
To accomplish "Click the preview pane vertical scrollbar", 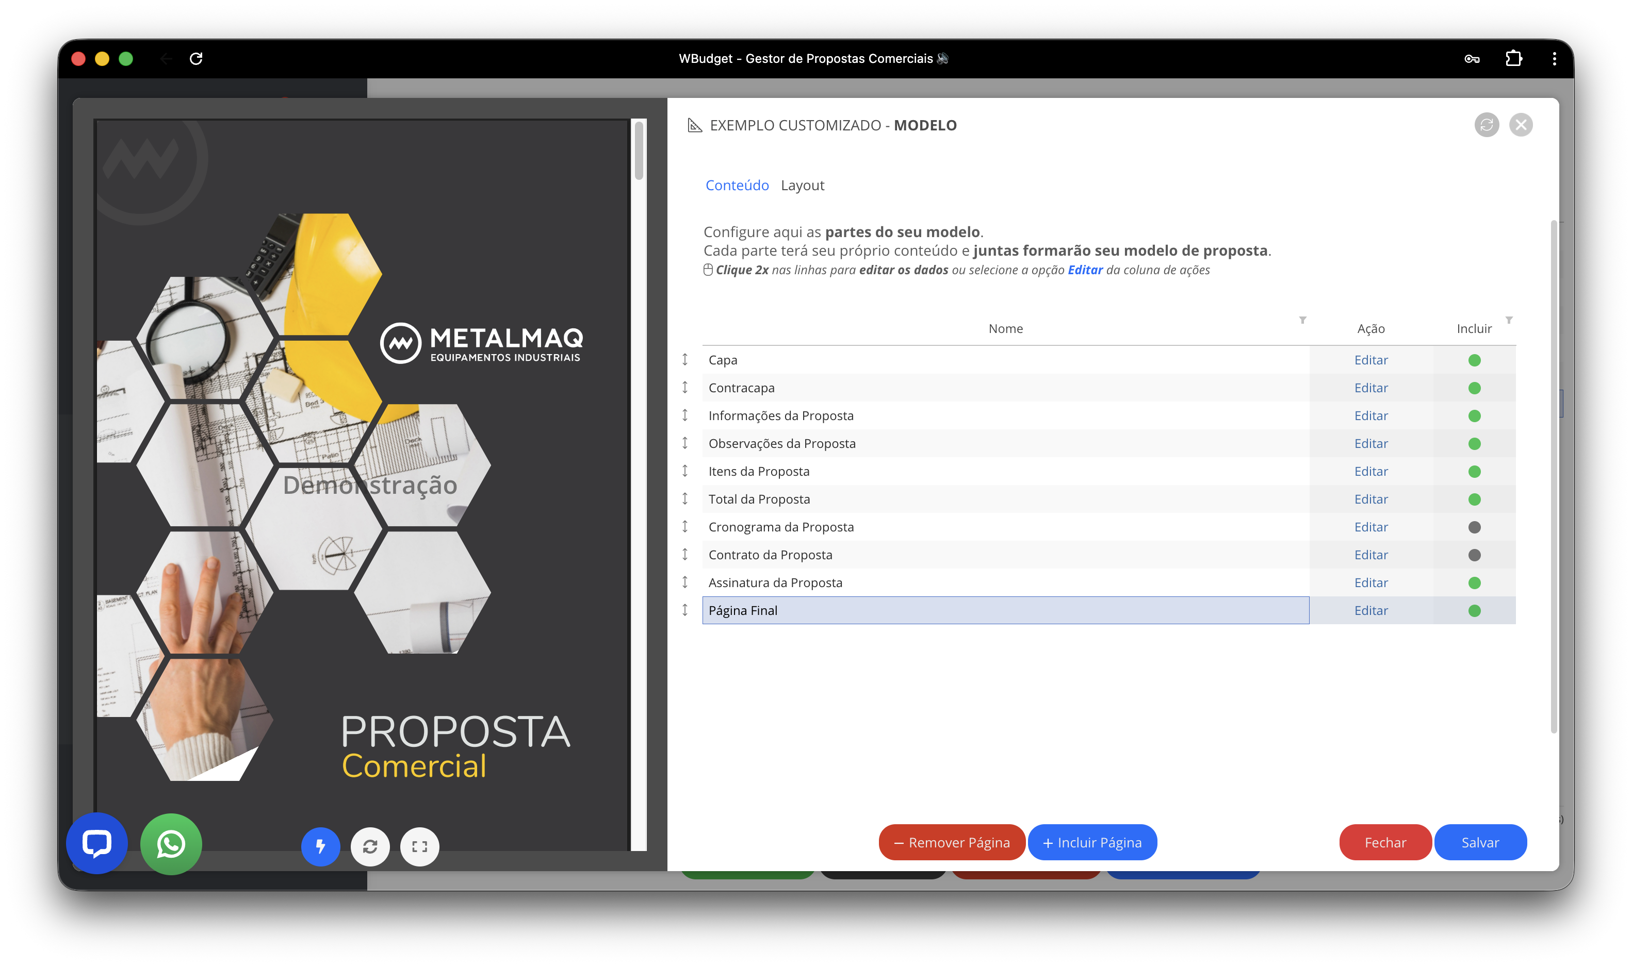I will (x=639, y=151).
